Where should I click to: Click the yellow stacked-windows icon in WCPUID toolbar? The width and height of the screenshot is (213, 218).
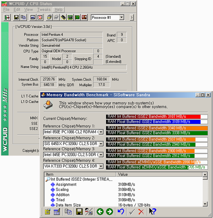(x=49, y=17)
